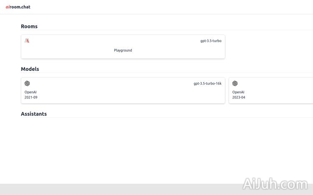Click the Models section heading
Screen dimensions: 313x195
pos(30,69)
